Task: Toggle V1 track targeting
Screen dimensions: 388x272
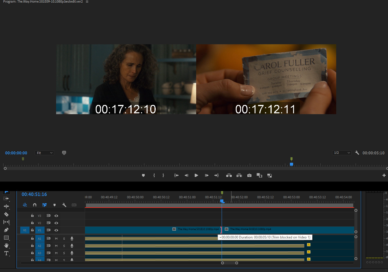Action: (40, 230)
